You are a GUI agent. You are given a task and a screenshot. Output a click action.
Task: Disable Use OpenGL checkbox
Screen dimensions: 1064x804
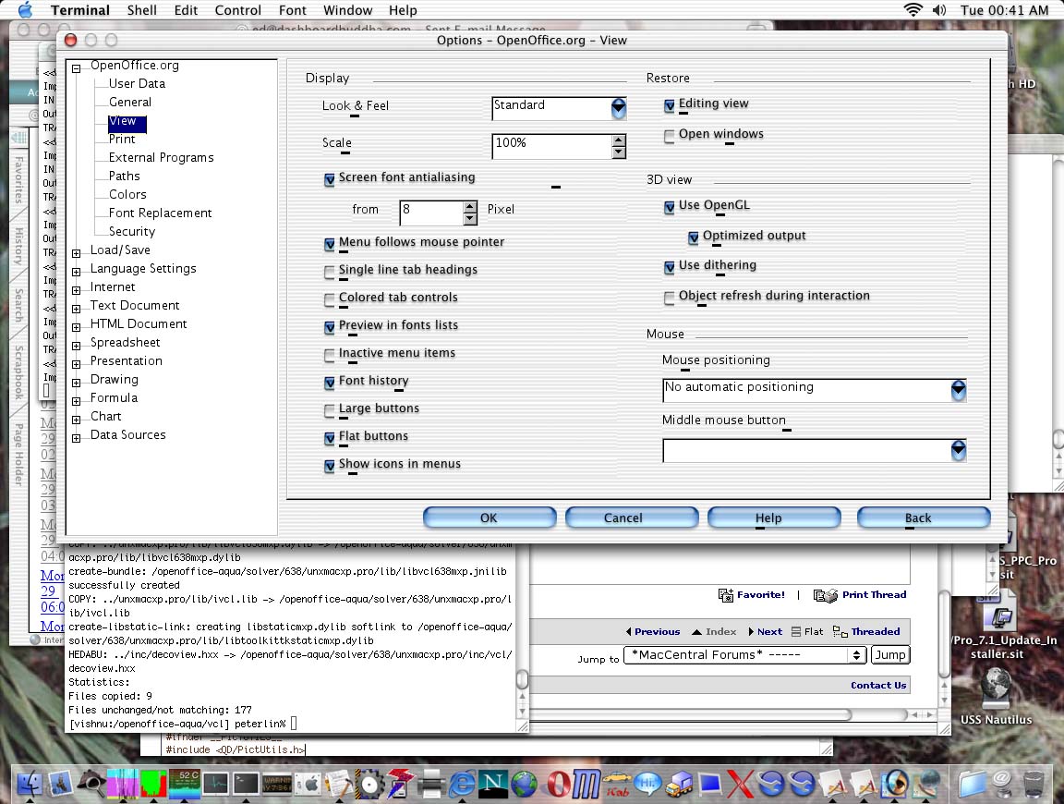(x=670, y=207)
